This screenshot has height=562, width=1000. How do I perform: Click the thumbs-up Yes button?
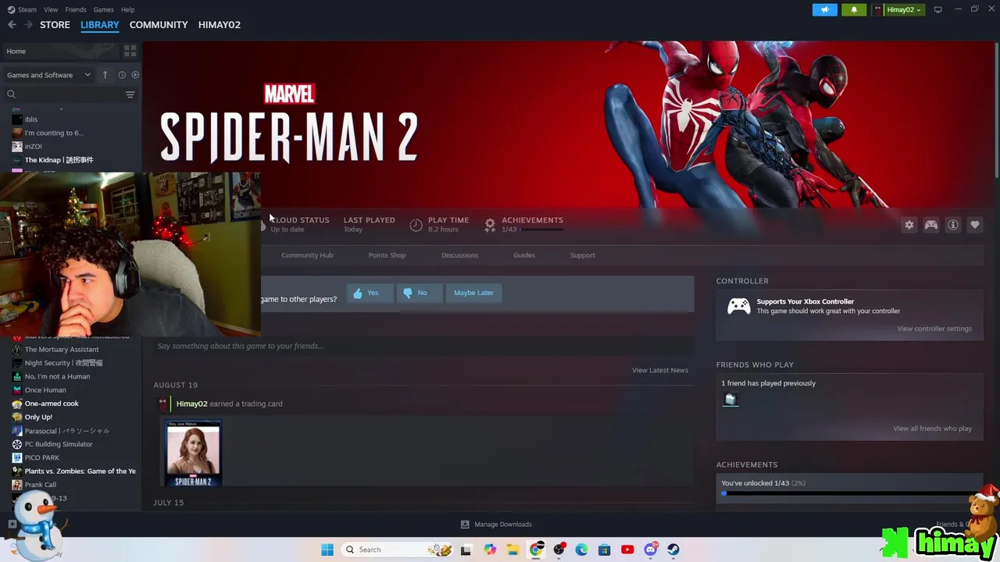pos(370,293)
